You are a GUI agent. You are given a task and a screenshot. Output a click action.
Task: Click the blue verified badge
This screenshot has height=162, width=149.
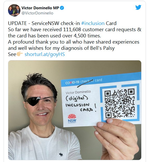pyautogui.click(x=62, y=8)
